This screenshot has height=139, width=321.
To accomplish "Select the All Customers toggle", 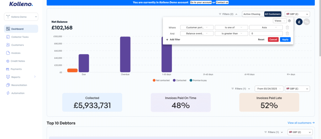I will (x=272, y=14).
